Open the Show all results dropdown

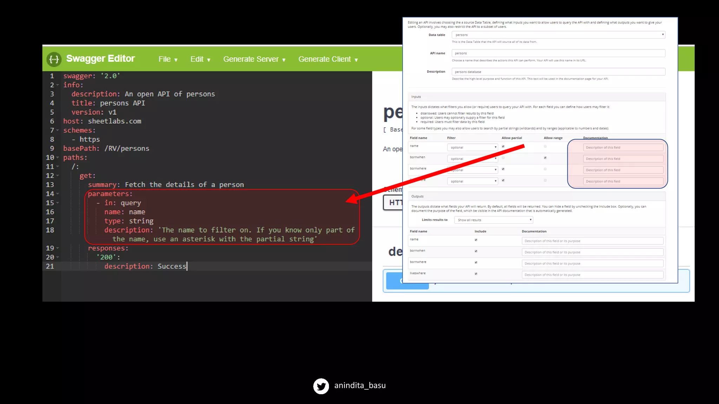pos(494,220)
